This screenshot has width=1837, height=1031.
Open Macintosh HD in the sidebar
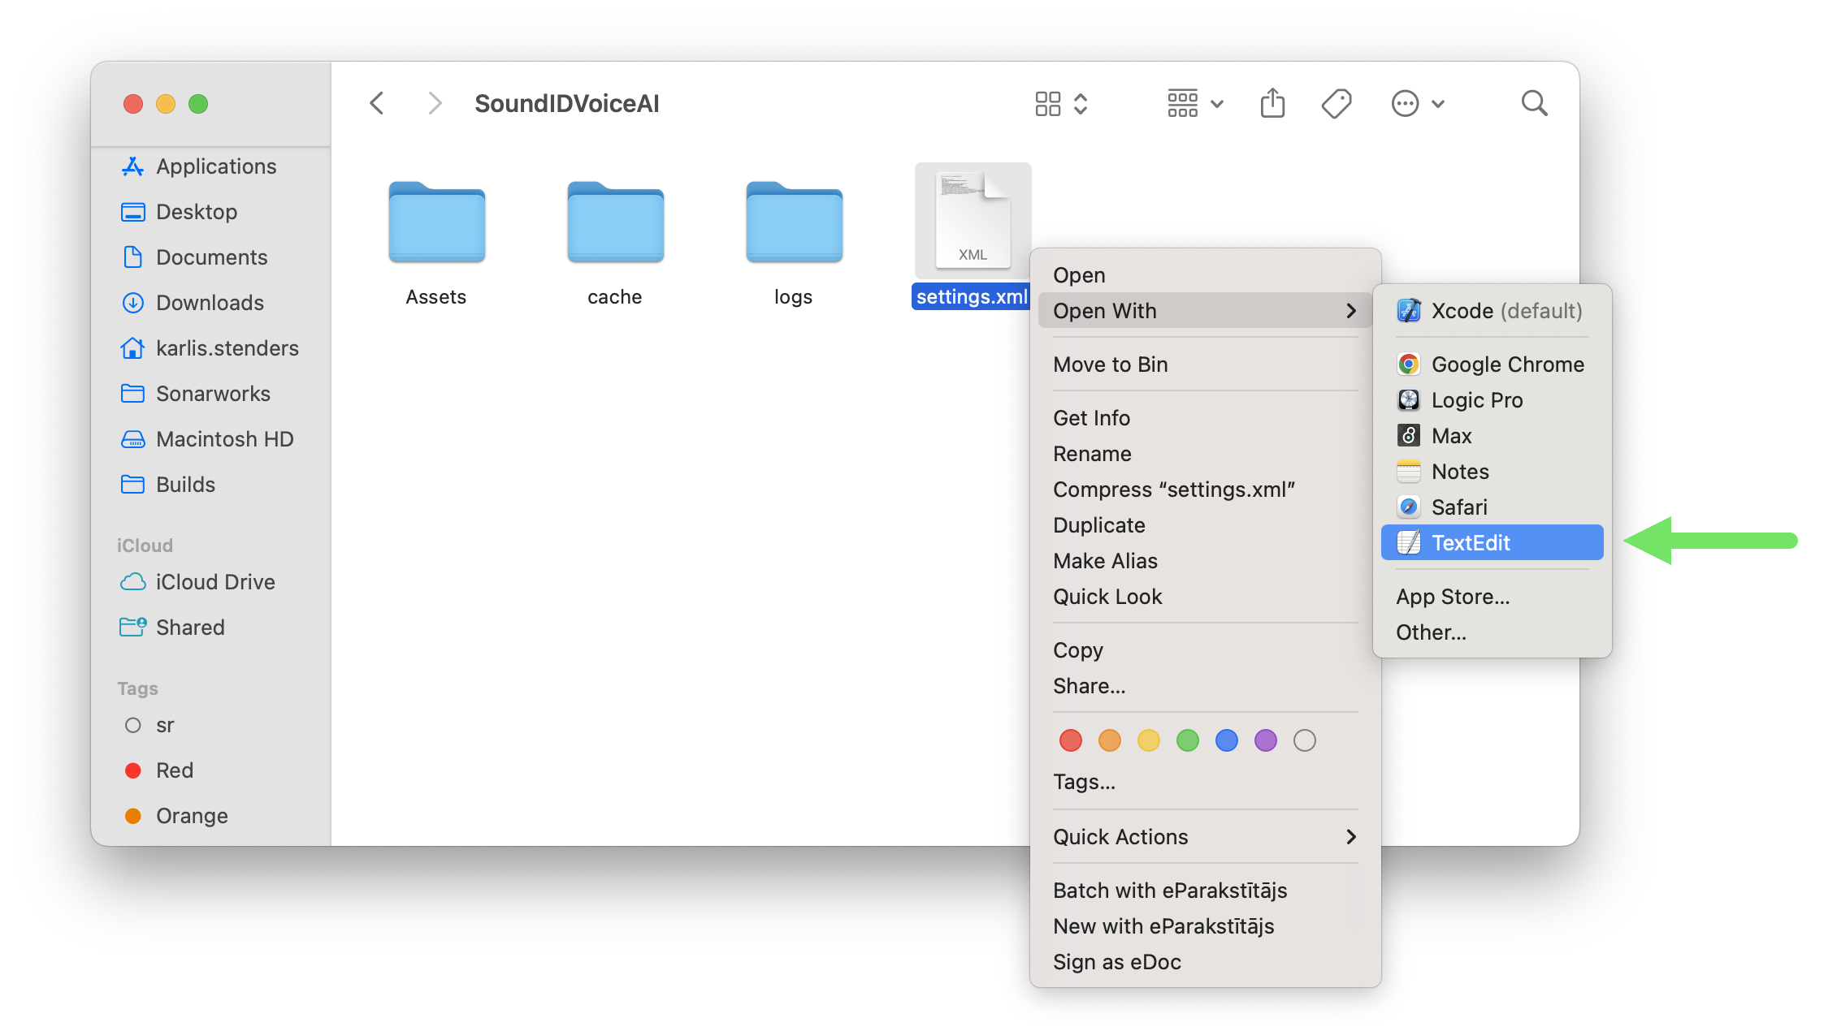[211, 439]
